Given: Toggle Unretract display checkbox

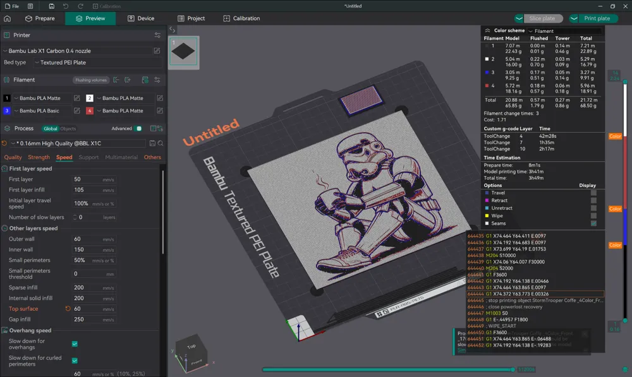Looking at the screenshot, I should 593,208.
